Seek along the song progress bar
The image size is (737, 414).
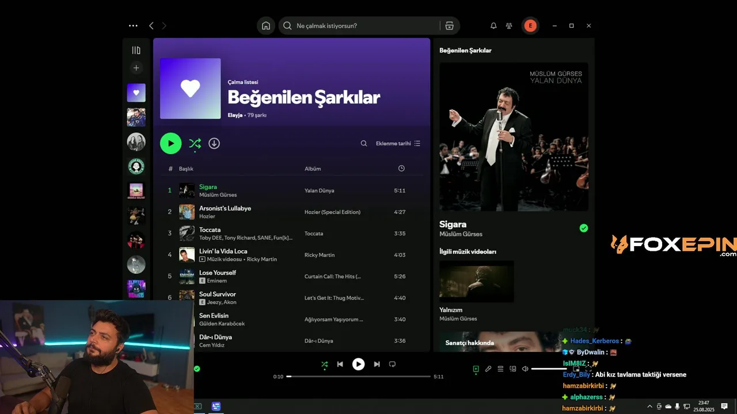358,377
